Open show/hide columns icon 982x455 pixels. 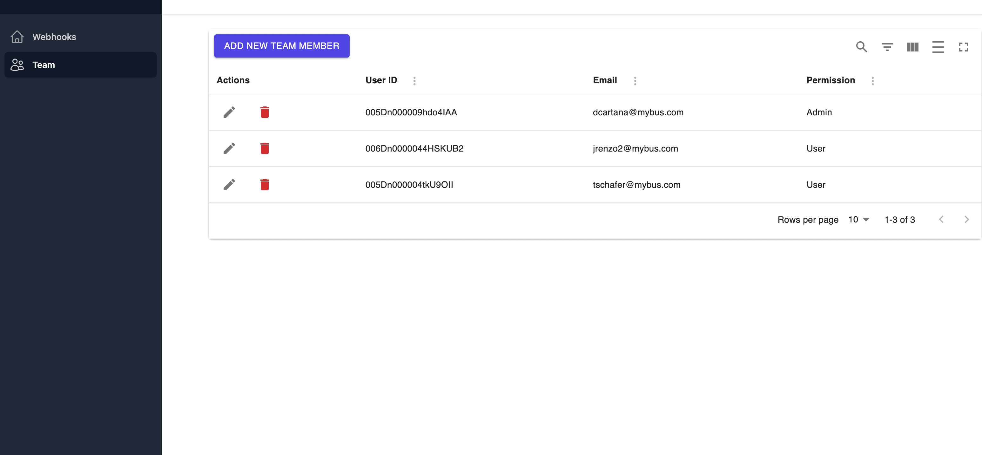912,47
